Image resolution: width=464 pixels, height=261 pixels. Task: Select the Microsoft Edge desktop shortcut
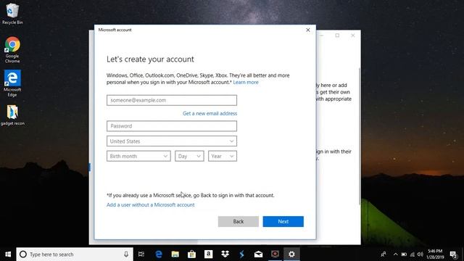[x=12, y=83]
